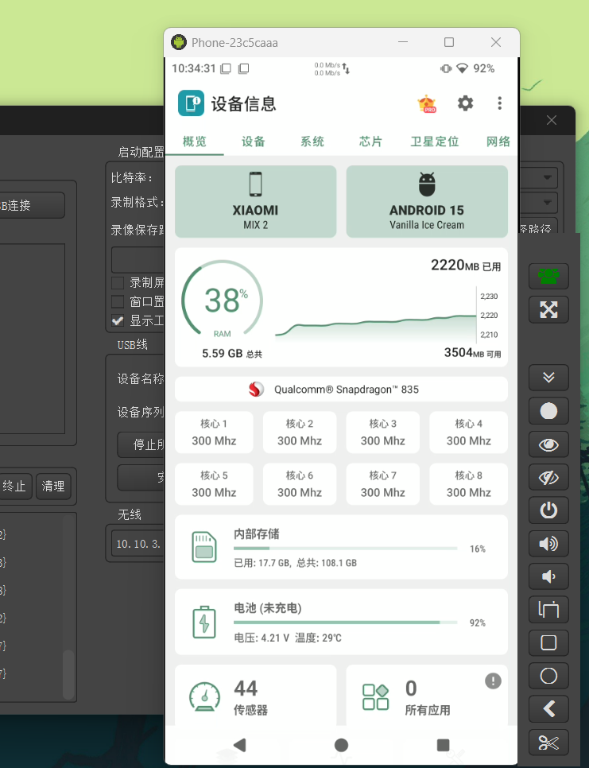Click the internal storage 16% progress bar
Viewport: 589px width, 768px height.
(346, 548)
